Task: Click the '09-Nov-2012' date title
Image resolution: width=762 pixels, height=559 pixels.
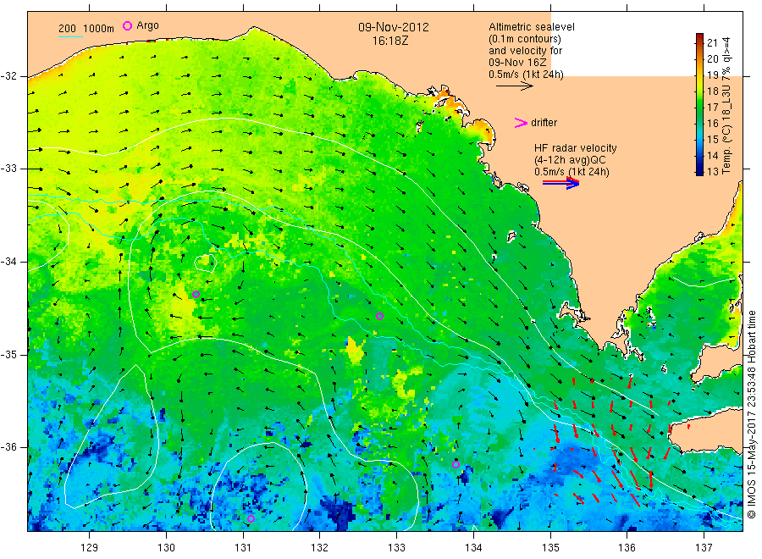Action: (394, 27)
